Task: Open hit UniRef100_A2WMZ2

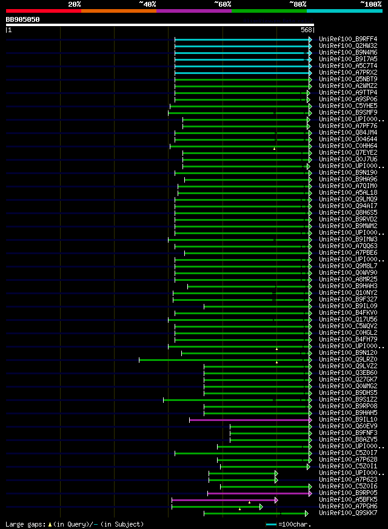Action: pyautogui.click(x=348, y=86)
